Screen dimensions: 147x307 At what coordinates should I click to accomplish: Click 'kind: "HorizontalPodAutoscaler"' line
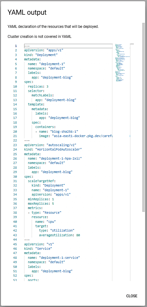click(53, 150)
